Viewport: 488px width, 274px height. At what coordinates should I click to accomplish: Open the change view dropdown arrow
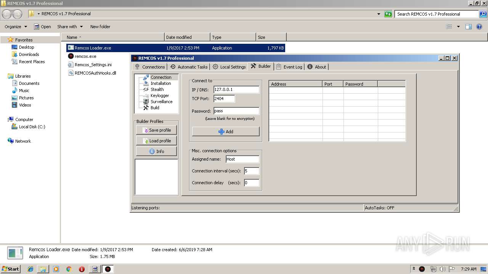[458, 27]
